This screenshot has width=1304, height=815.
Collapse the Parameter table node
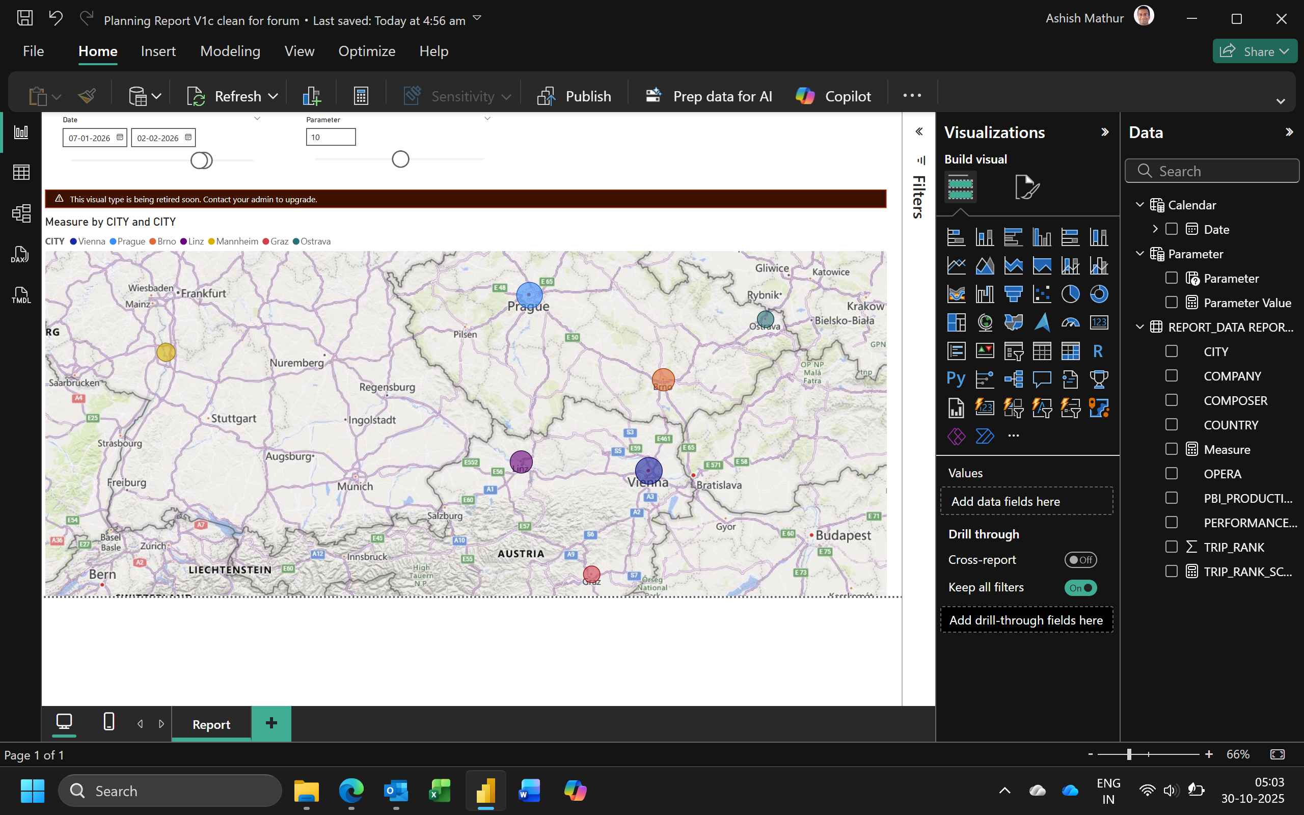(x=1139, y=253)
